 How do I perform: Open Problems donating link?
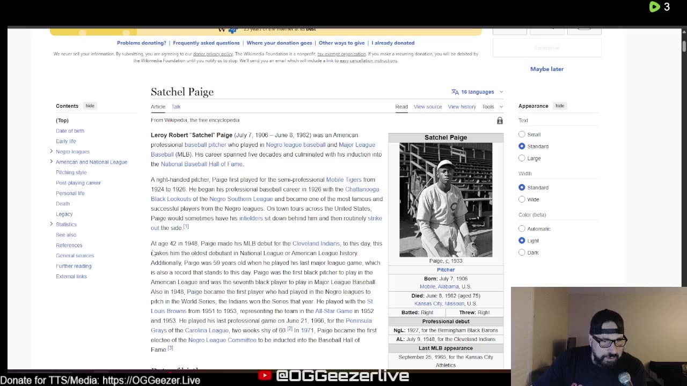(142, 43)
